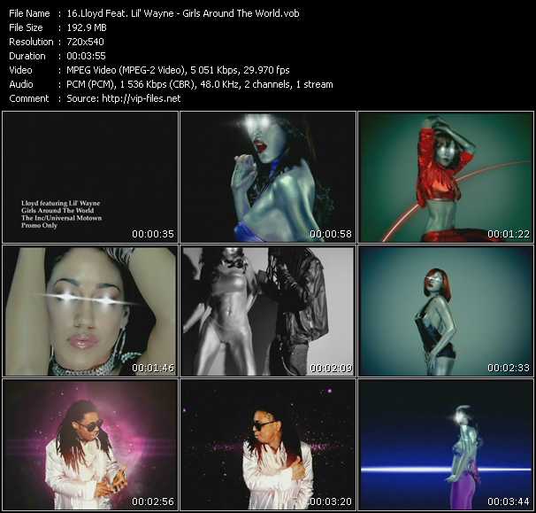Viewport: 536px width, 513px height.
Task: Click the file size value 192.9 MB
Action: point(87,27)
